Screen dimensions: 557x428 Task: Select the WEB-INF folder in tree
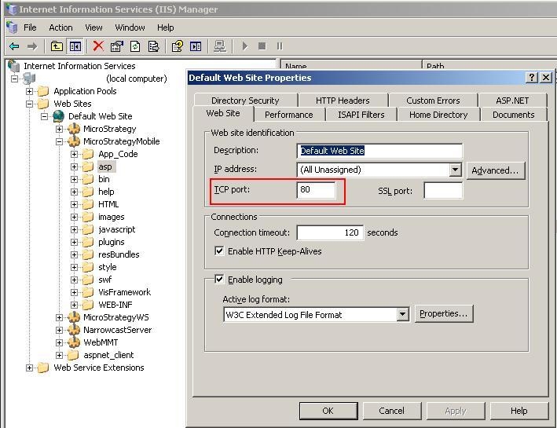pos(114,305)
